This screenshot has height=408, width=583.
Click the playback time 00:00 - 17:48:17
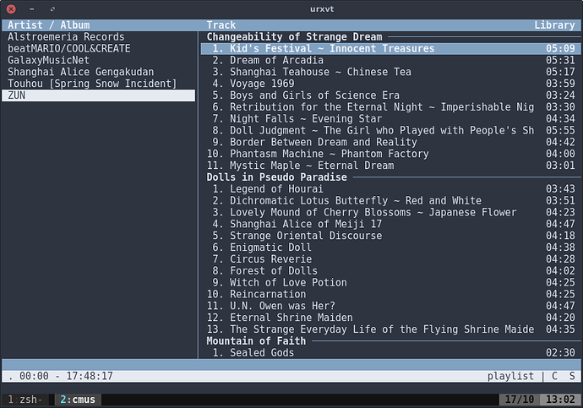66,376
